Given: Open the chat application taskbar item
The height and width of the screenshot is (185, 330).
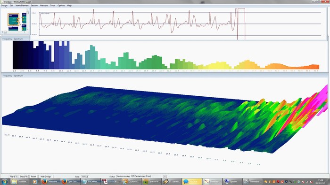Looking at the screenshot, I should click(x=192, y=182).
